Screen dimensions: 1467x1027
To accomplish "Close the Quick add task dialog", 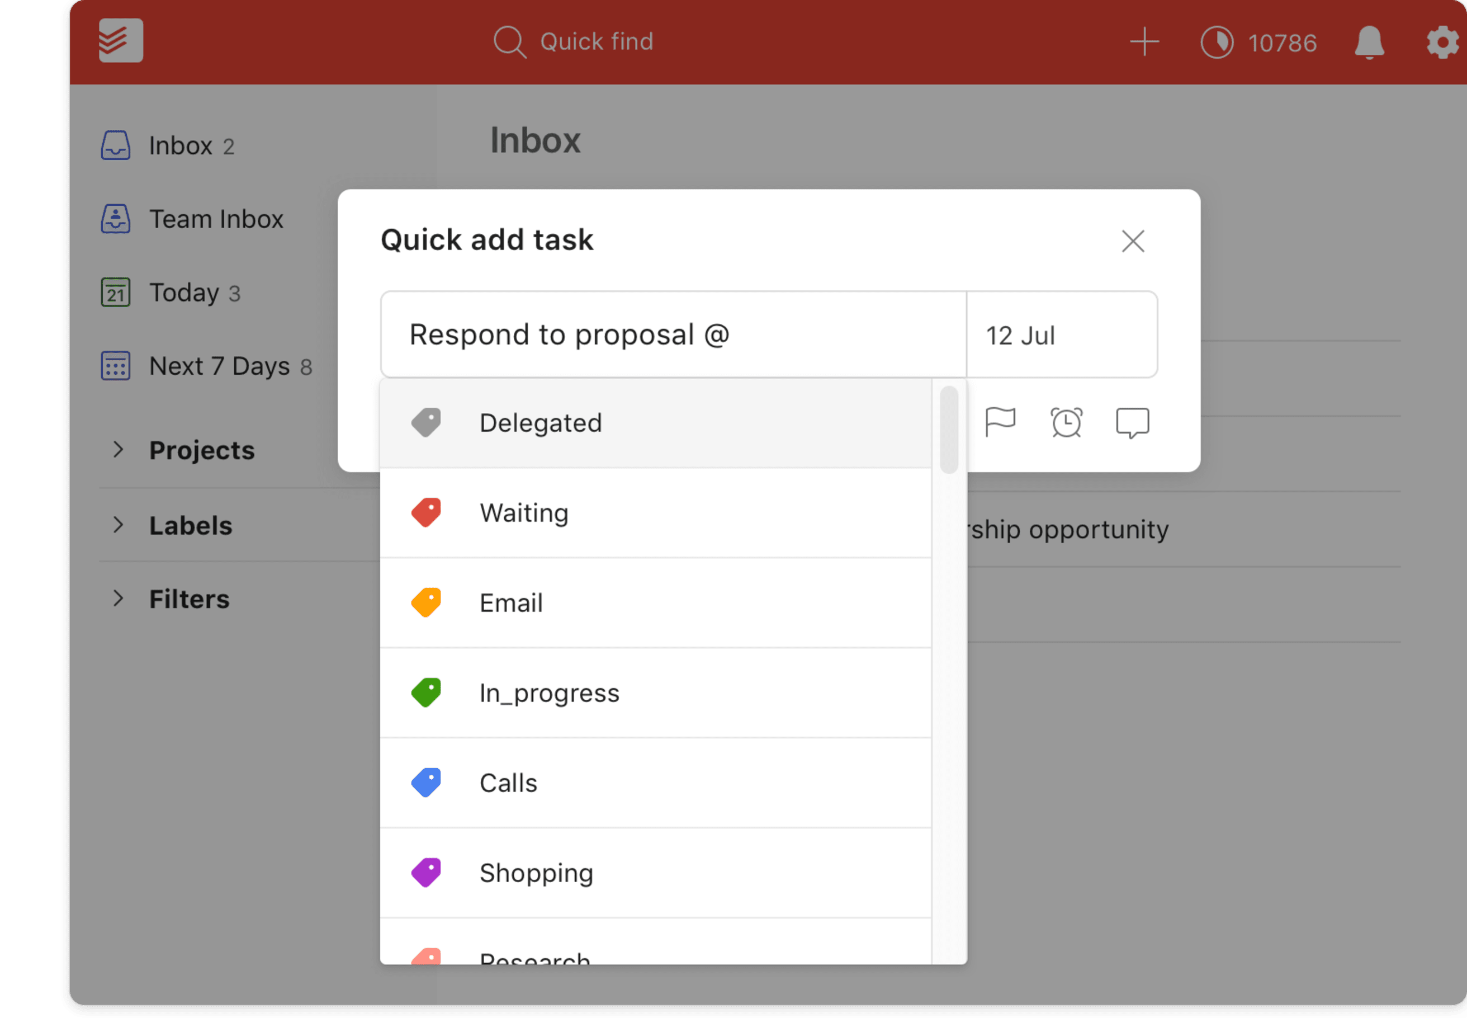I will point(1133,241).
